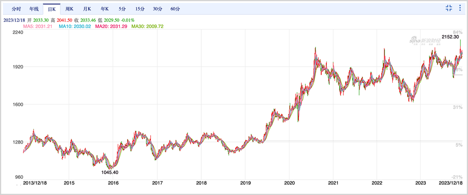Click the MA20 indicator label
Viewport: 468px width, 195px height.
click(111, 26)
